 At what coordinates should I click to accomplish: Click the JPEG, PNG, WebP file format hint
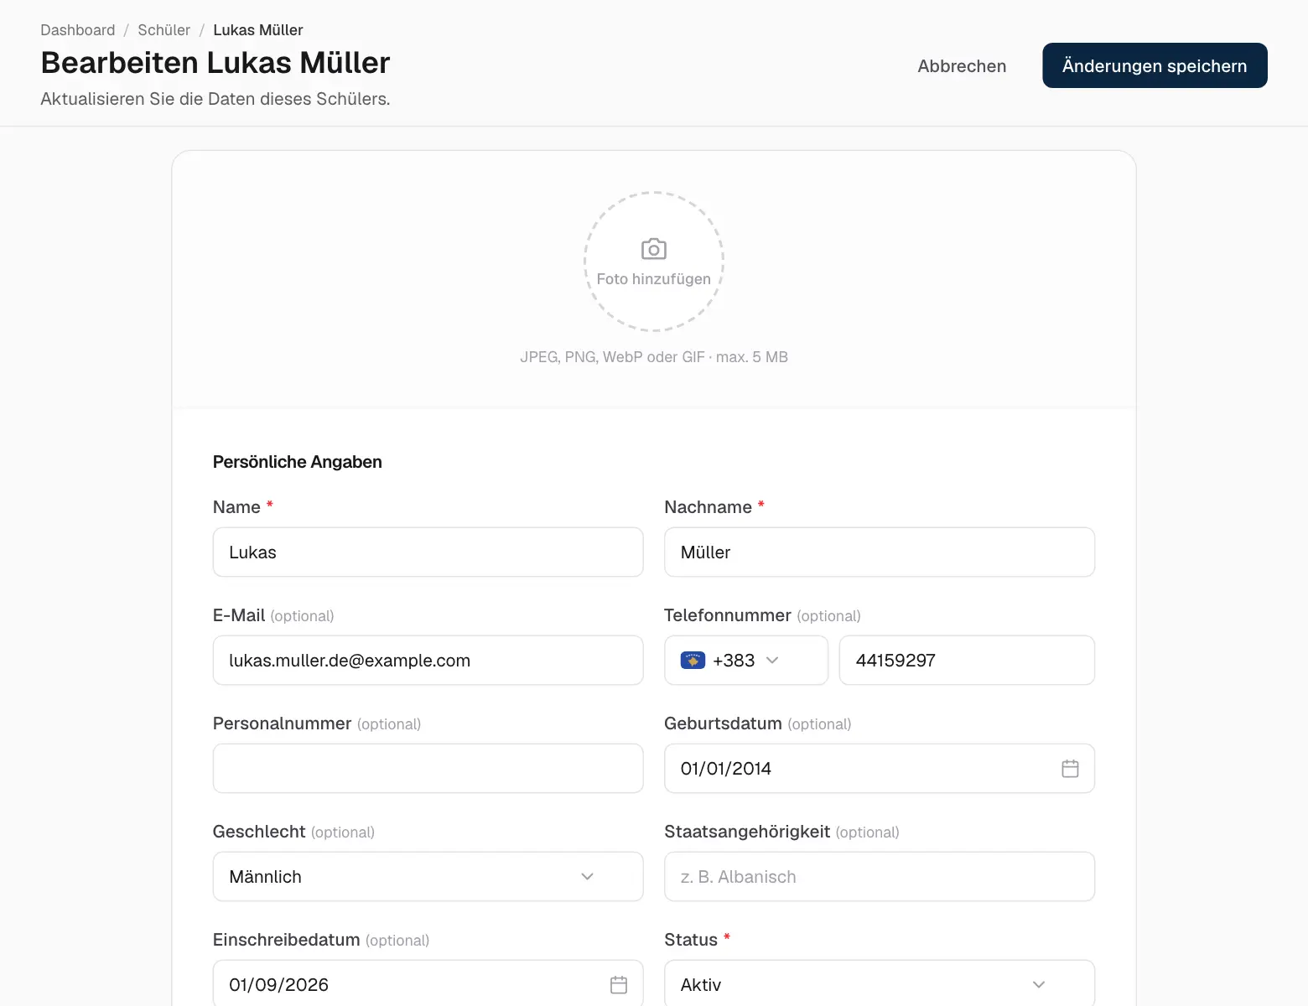pyautogui.click(x=654, y=357)
